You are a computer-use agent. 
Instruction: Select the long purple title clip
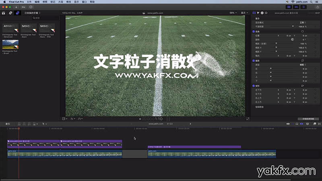click(194, 147)
